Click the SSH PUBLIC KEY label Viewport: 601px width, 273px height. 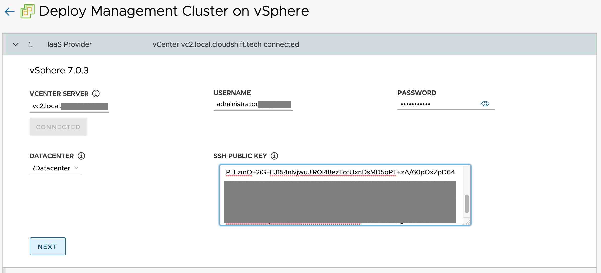click(240, 156)
